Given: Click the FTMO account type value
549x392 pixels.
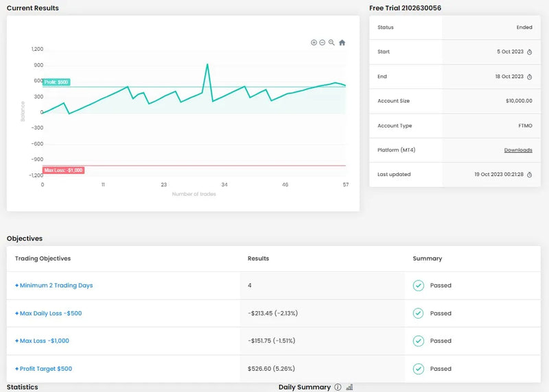Looking at the screenshot, I should point(525,125).
